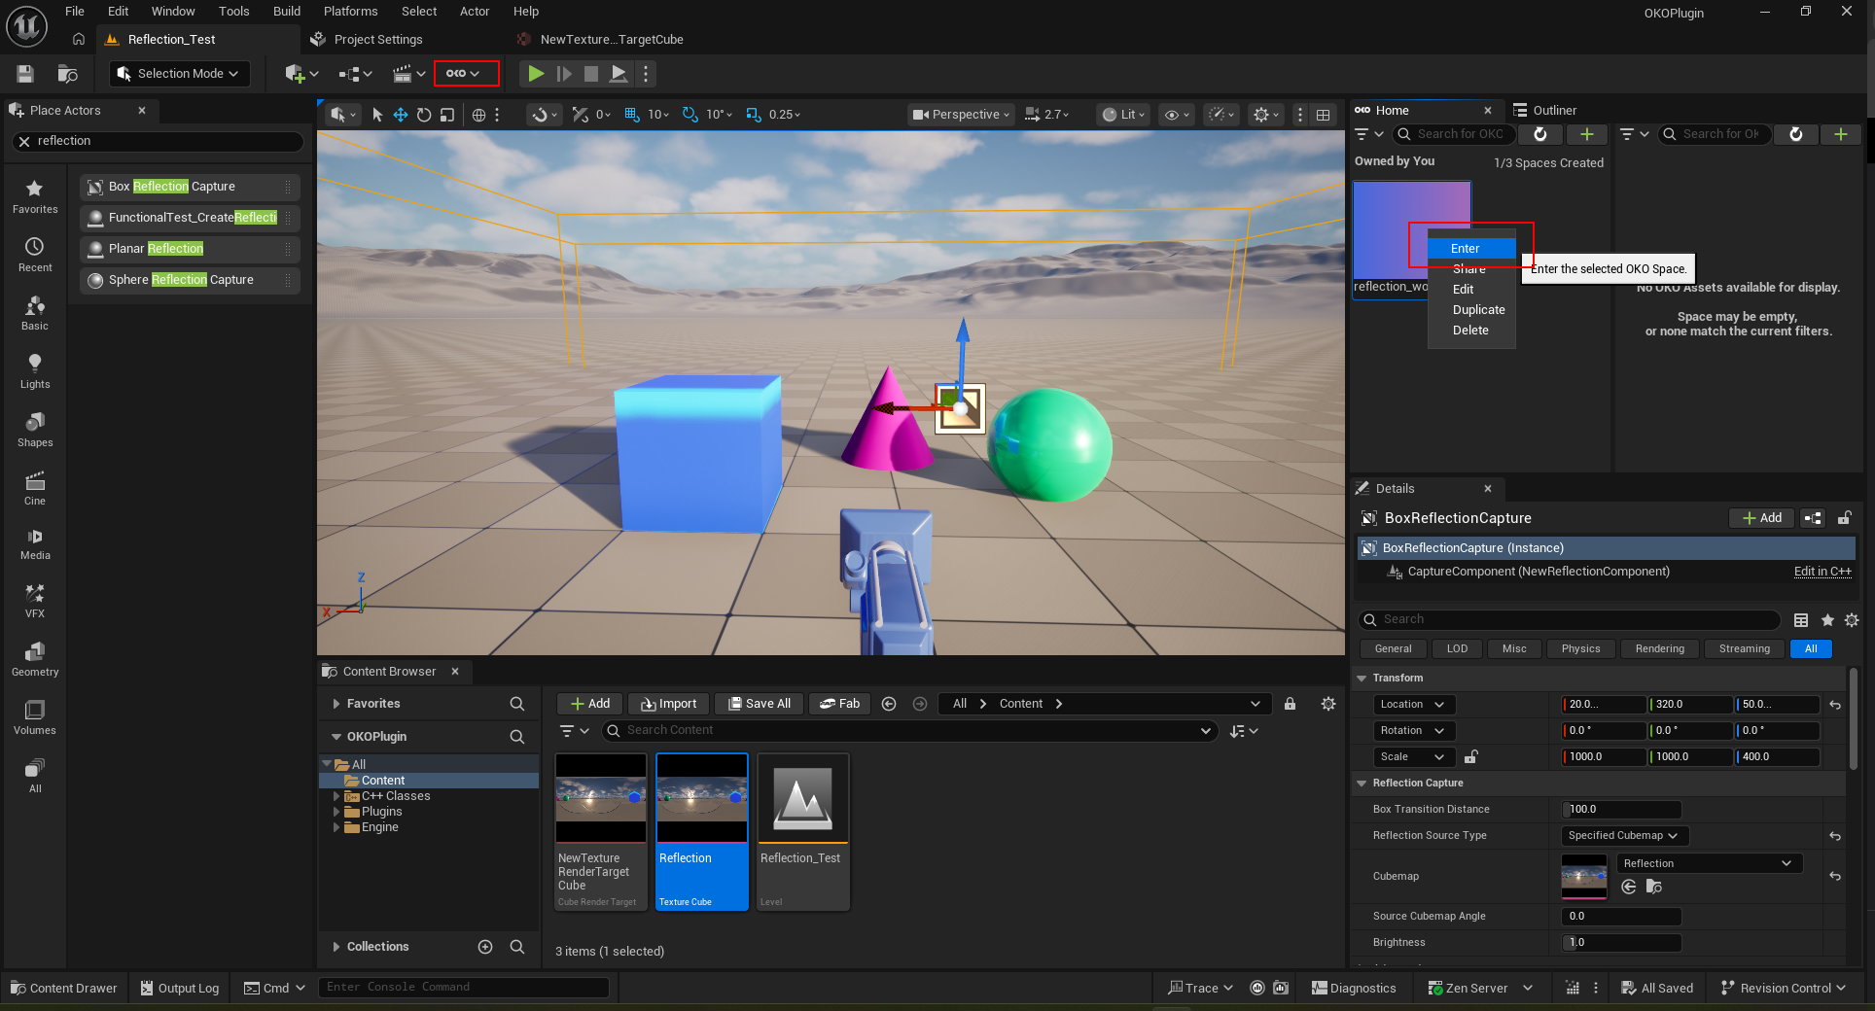Viewport: 1875px width, 1011px height.
Task: Browse to Cubemap asset in Content Browser
Action: [1654, 887]
